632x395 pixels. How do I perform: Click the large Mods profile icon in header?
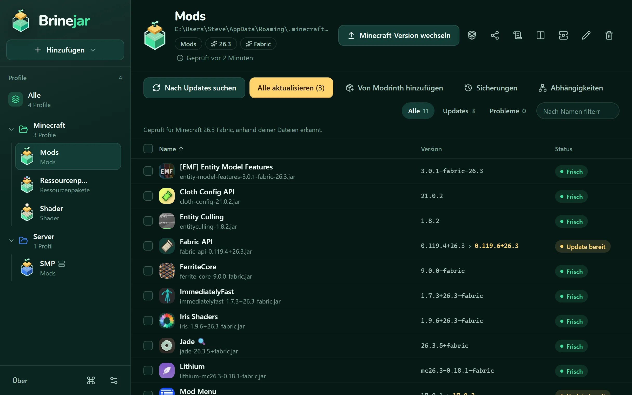point(155,36)
